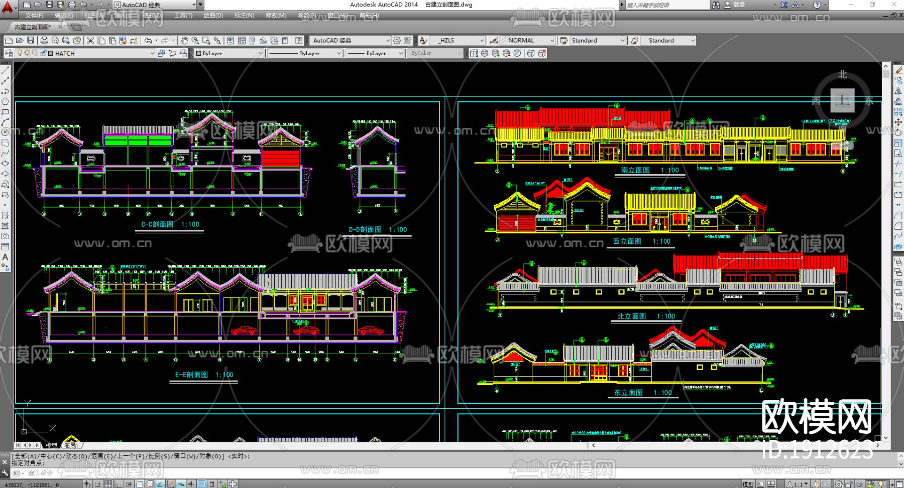Toggle Show/Hide Lineweight in status bar
Image resolution: width=904 pixels, height=488 pixels.
191,484
